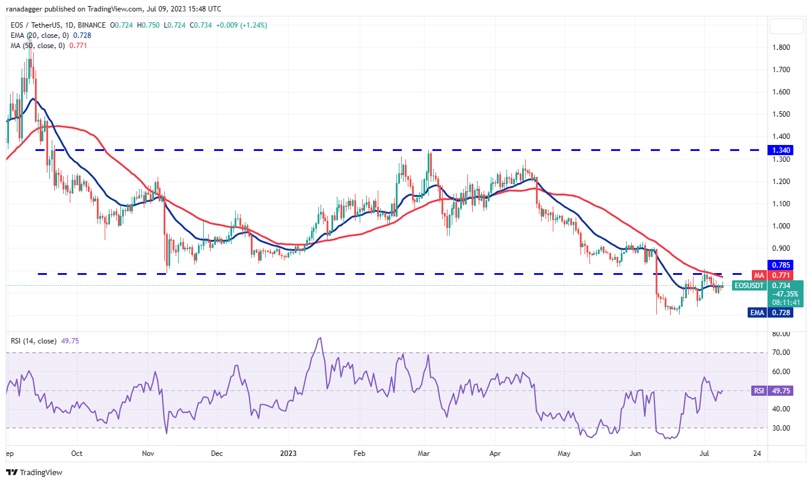The image size is (812, 483).
Task: Select the 2023 marker on time axis
Action: 288,454
